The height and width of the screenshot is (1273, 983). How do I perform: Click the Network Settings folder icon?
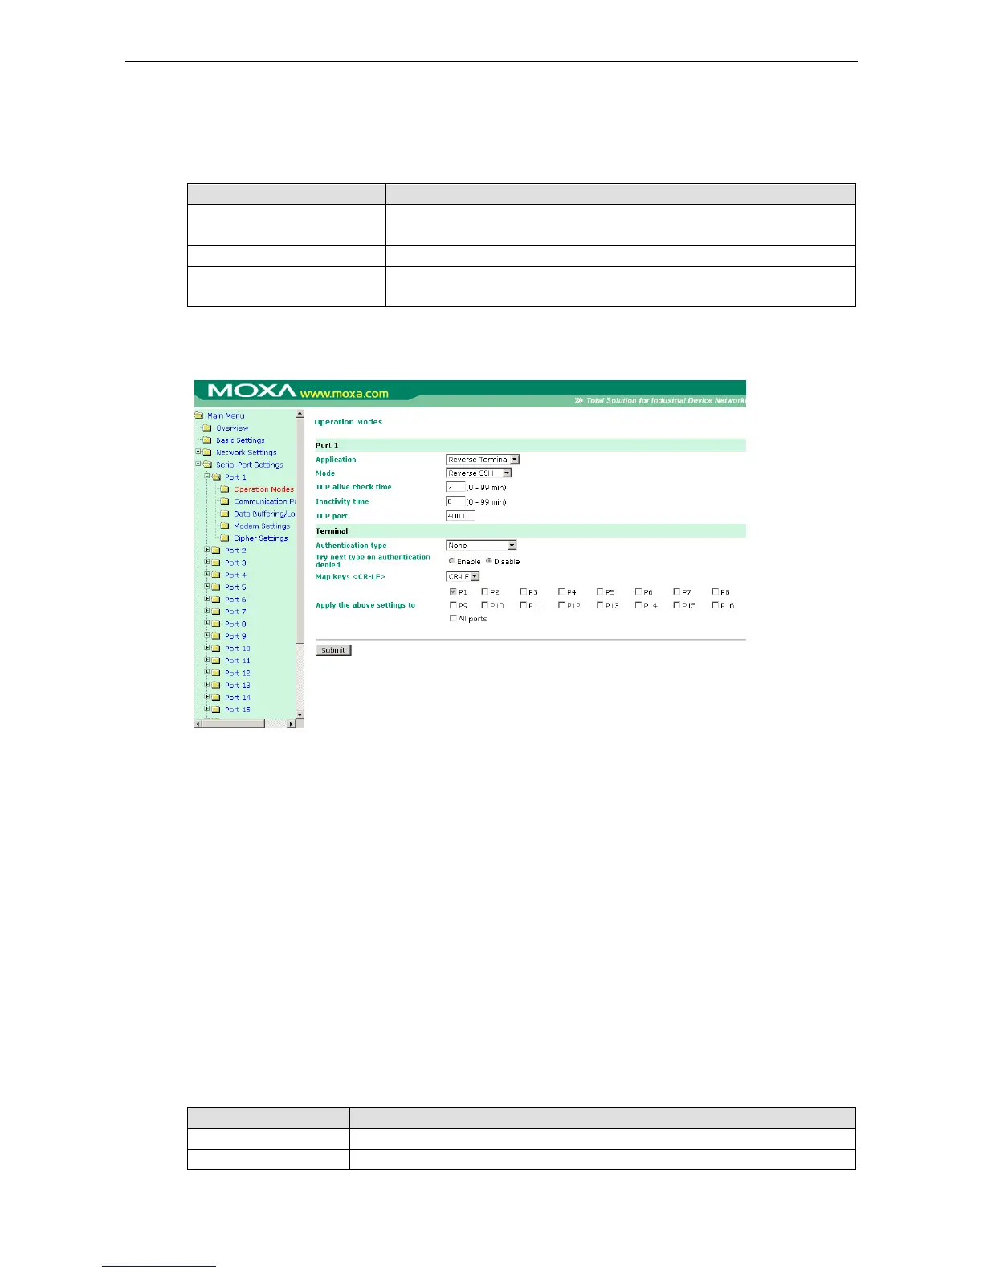(207, 452)
